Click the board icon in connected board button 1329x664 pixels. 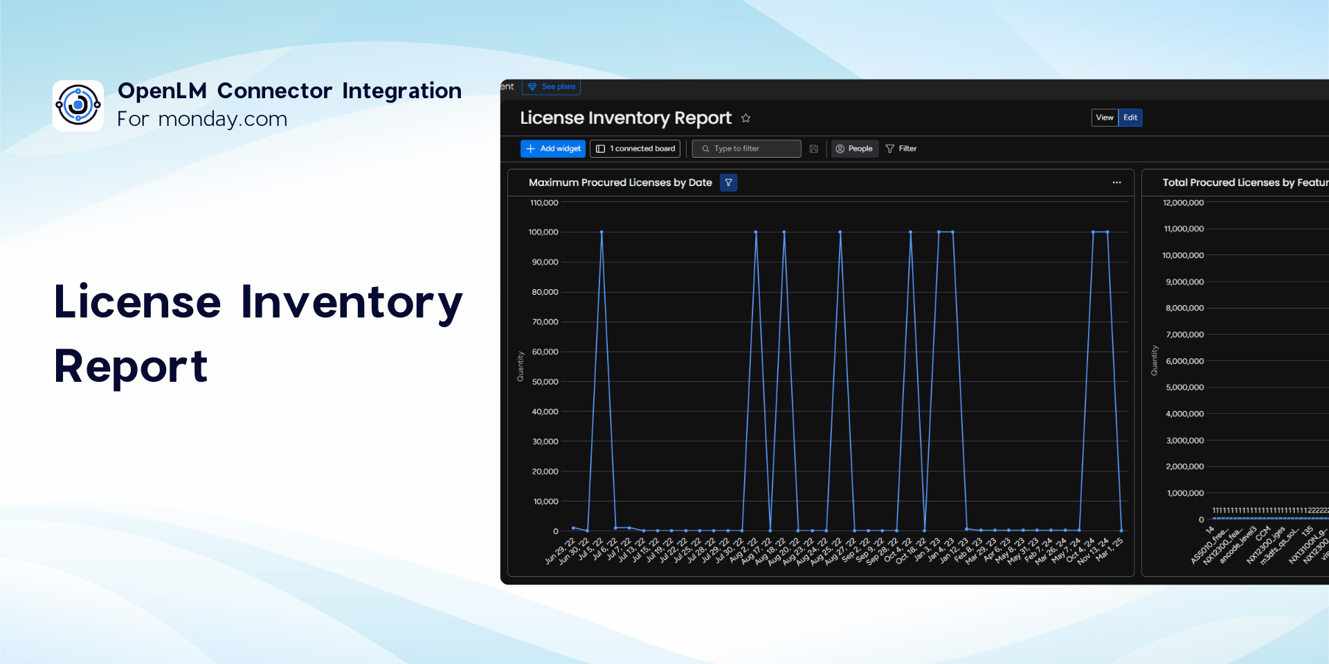(x=600, y=149)
